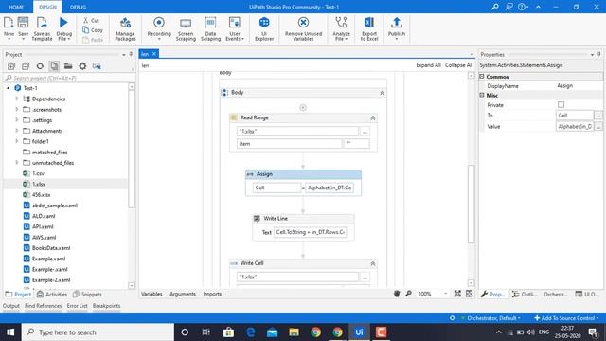Switch to DEBUG ribbon tab
Screen dimensions: 606x341
pos(78,7)
